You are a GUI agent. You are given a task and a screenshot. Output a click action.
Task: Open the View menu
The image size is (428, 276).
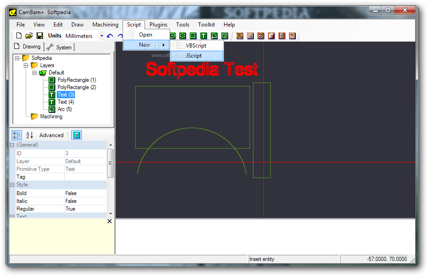click(x=39, y=25)
